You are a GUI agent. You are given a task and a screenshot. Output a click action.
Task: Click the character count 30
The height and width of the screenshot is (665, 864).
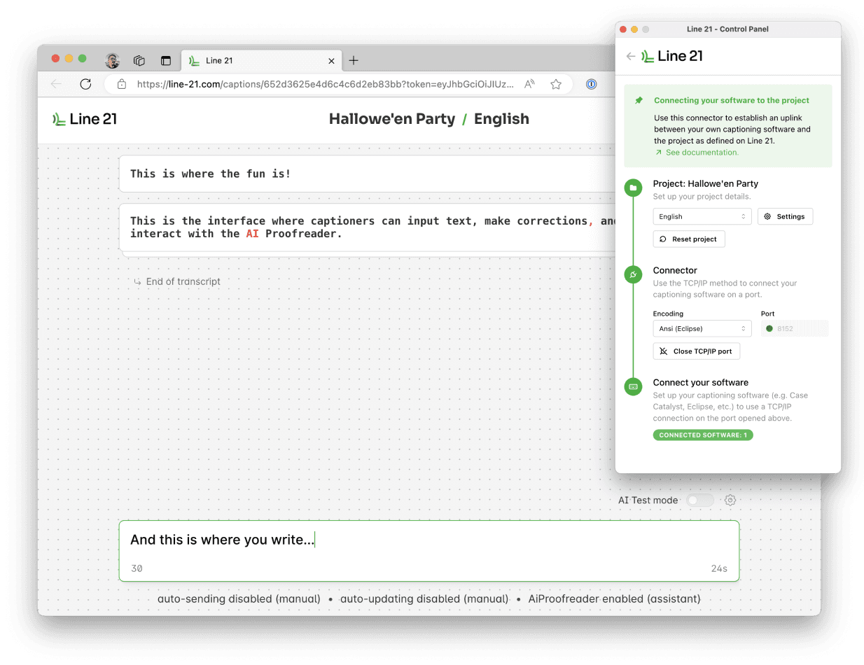137,568
